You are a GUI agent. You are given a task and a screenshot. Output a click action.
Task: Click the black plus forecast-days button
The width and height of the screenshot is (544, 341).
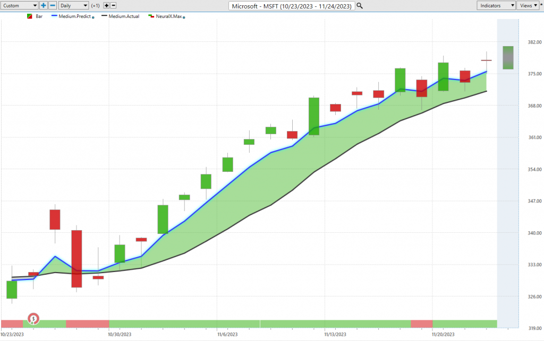[x=106, y=5]
